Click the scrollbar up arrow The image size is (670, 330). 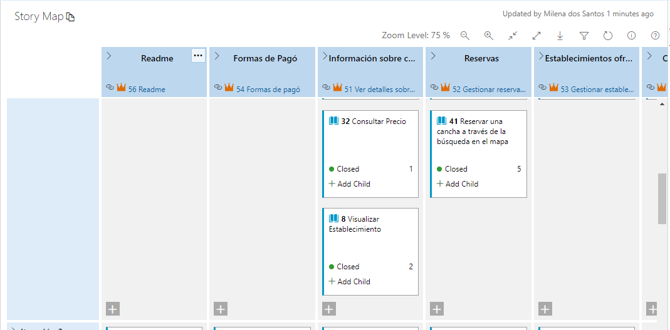coord(662,104)
